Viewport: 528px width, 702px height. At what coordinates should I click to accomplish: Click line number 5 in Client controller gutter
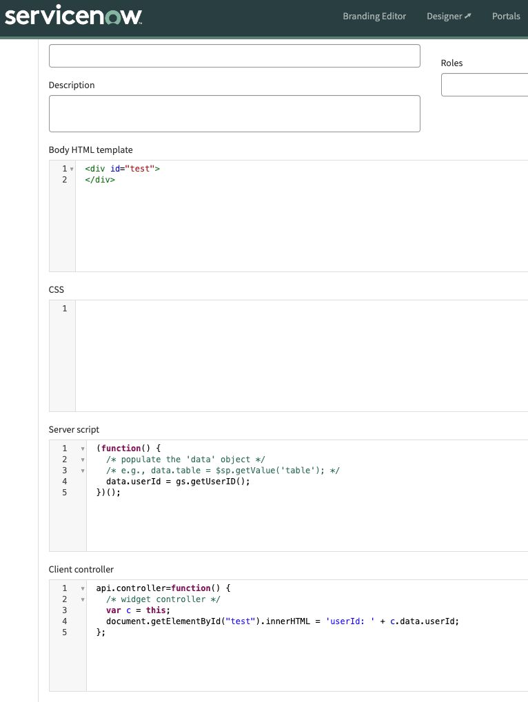pos(65,632)
